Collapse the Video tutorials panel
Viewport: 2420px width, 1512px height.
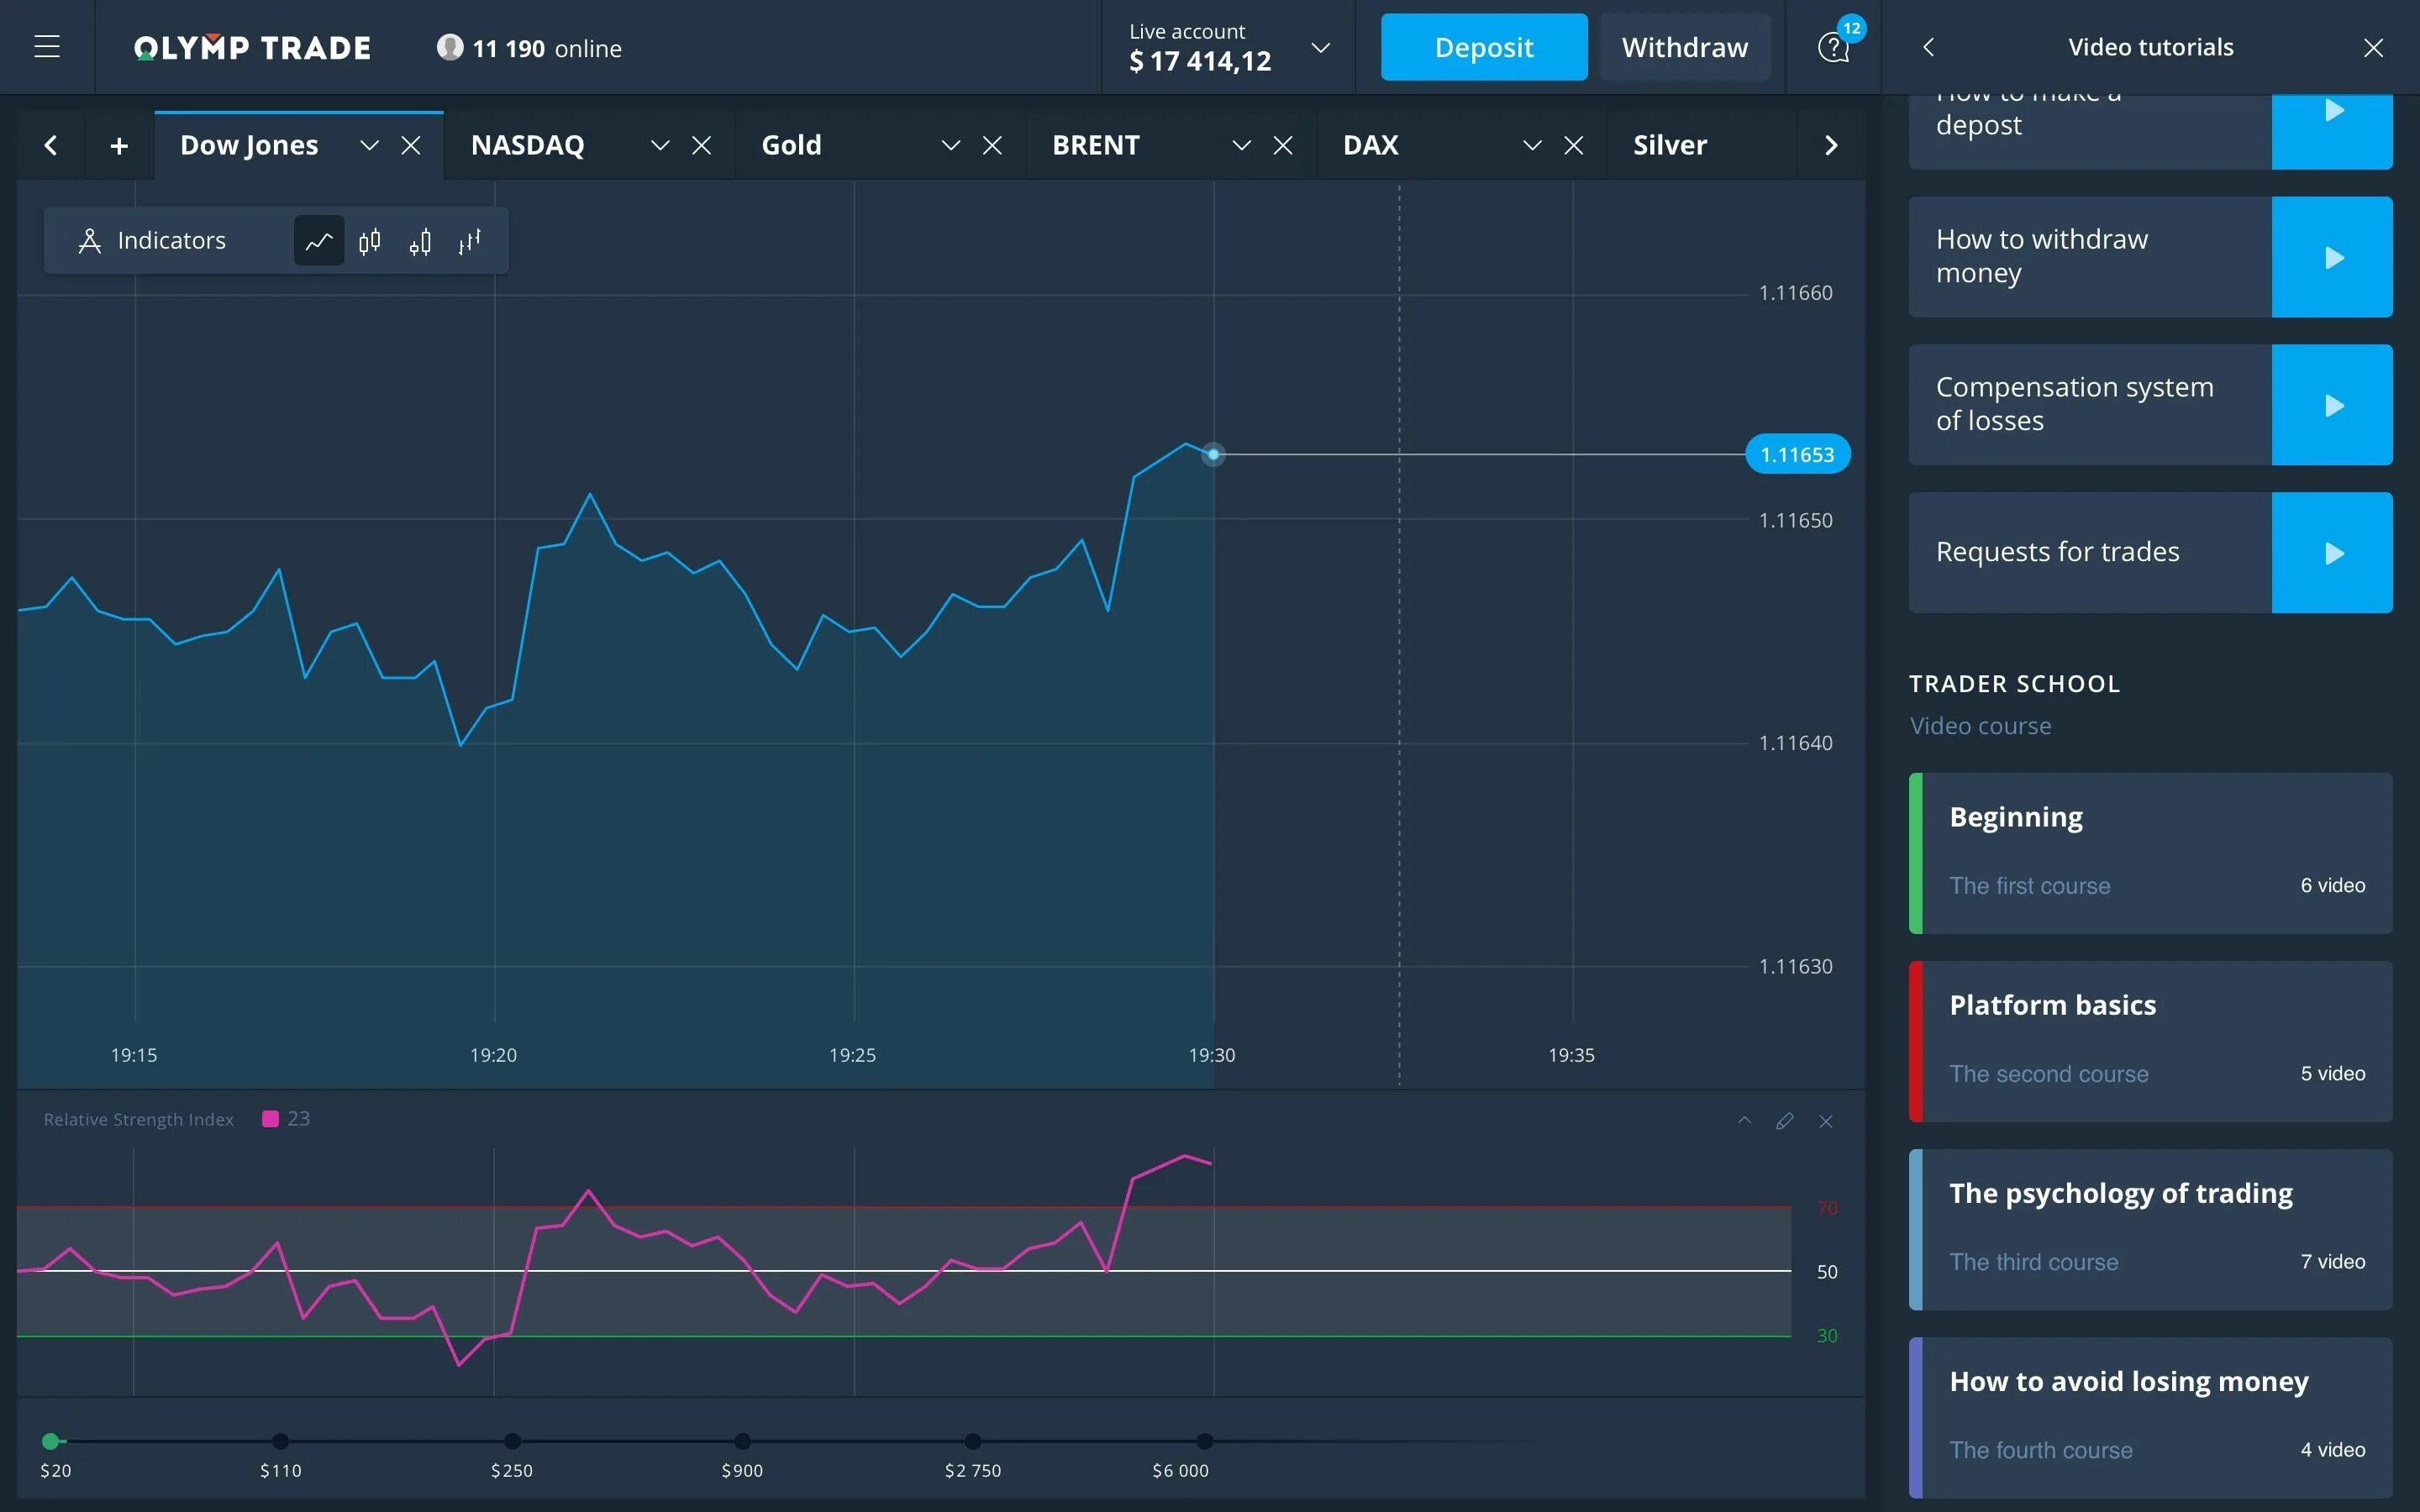point(2373,47)
